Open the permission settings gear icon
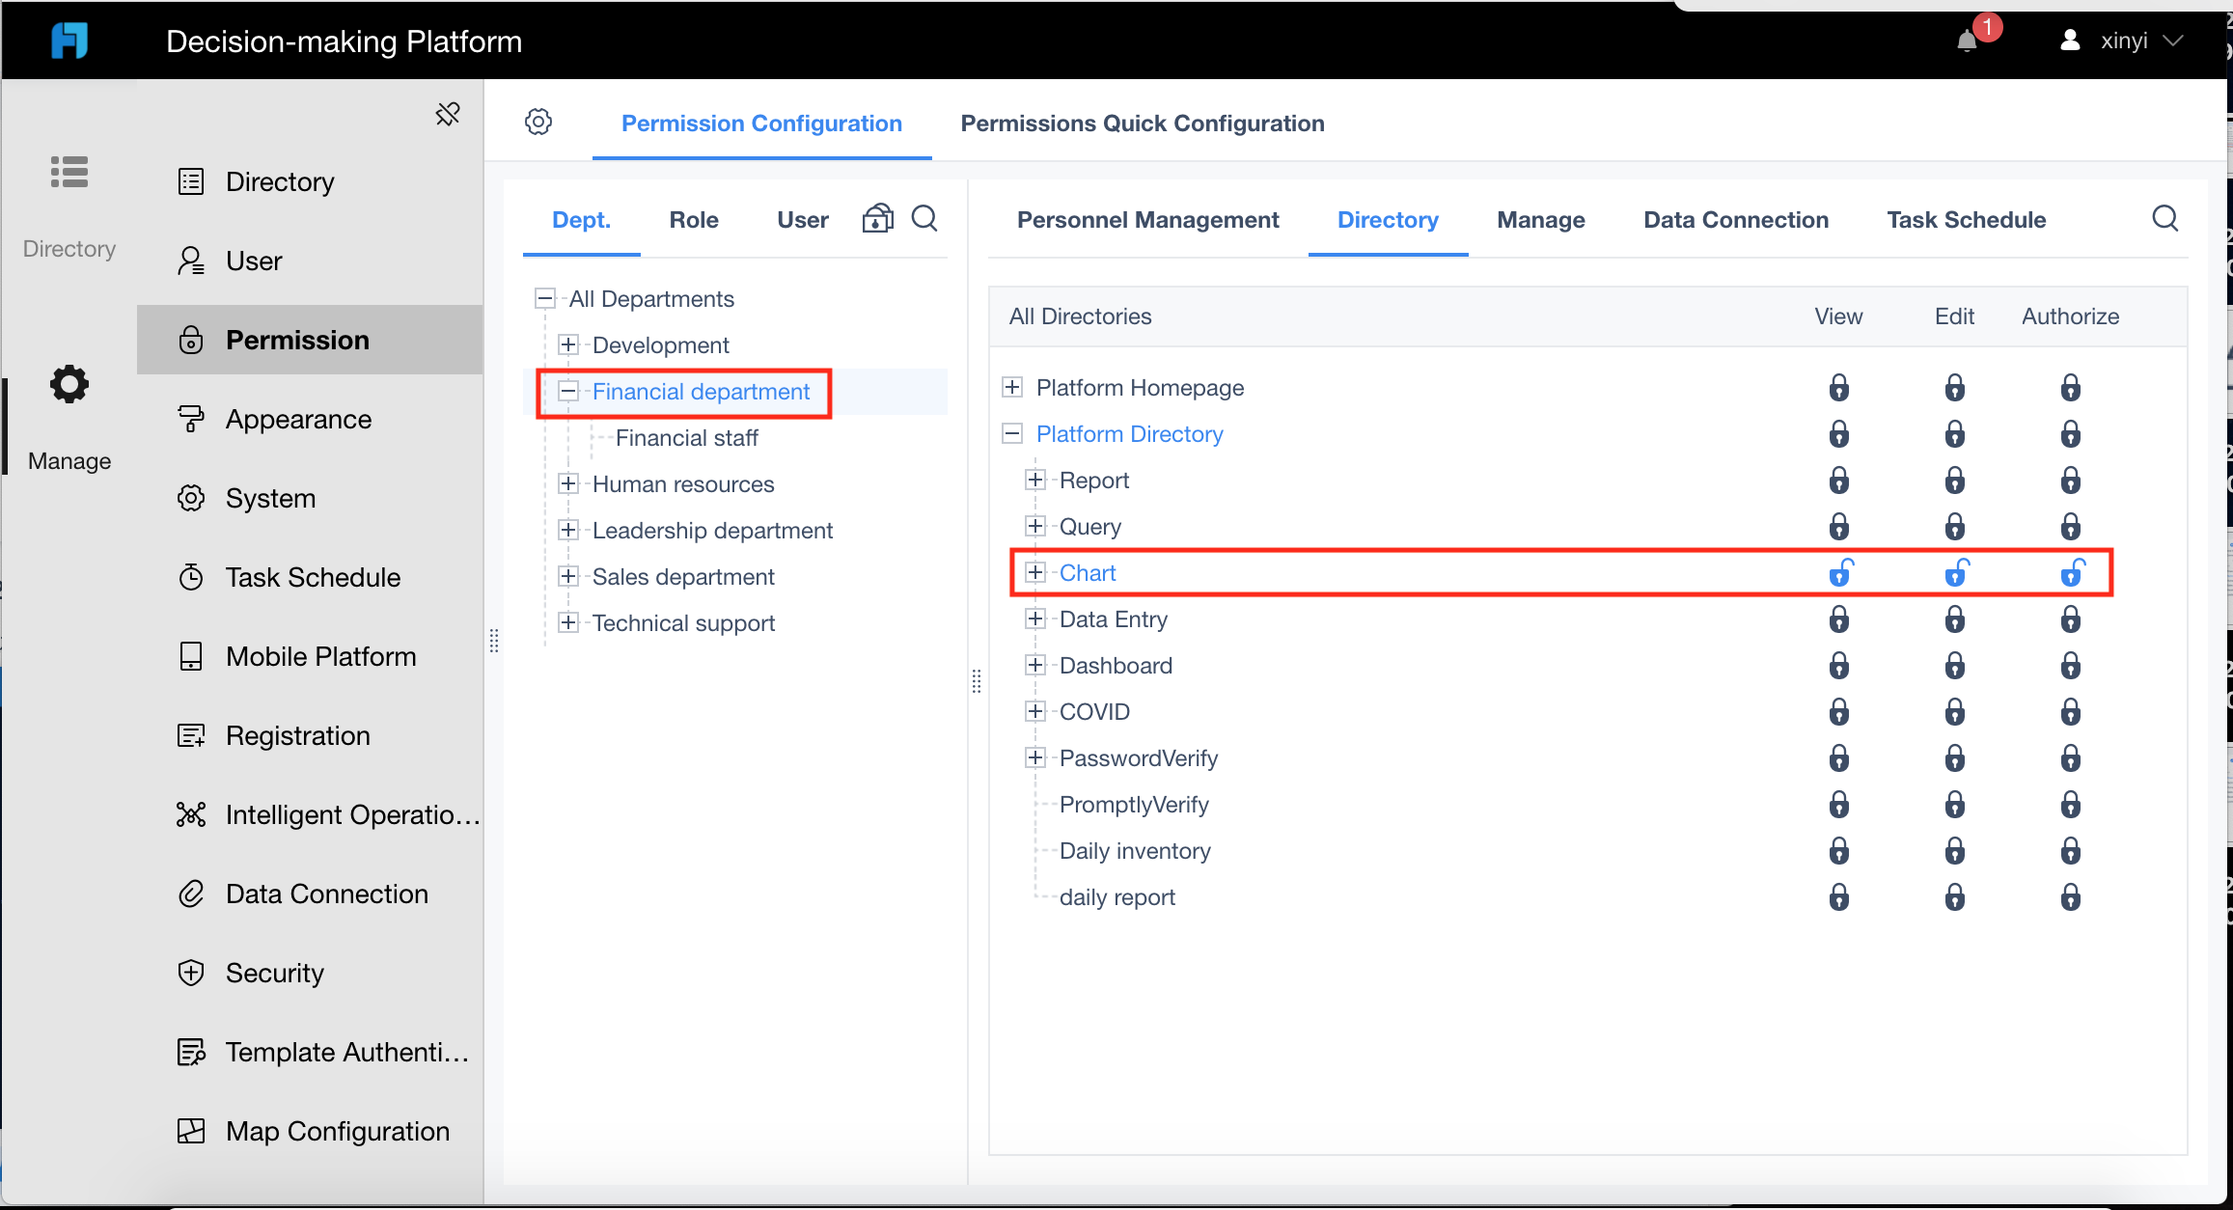Screen dimensions: 2233x1210 [x=538, y=122]
